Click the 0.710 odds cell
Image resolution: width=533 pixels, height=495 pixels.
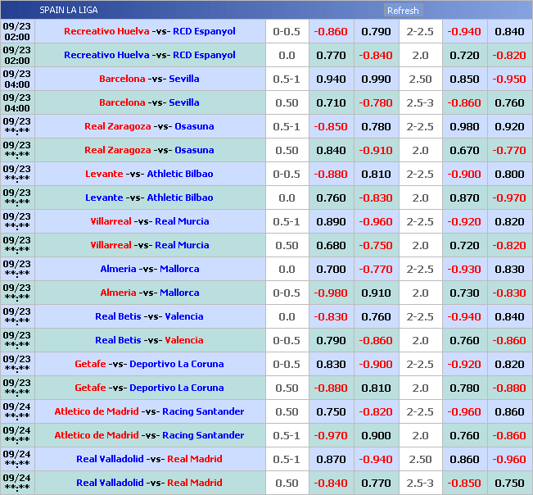click(331, 103)
